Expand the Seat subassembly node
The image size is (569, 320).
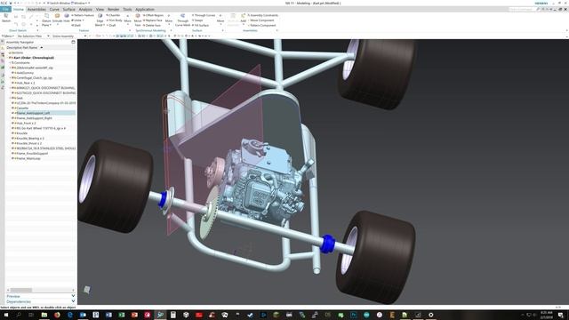(x=10, y=98)
